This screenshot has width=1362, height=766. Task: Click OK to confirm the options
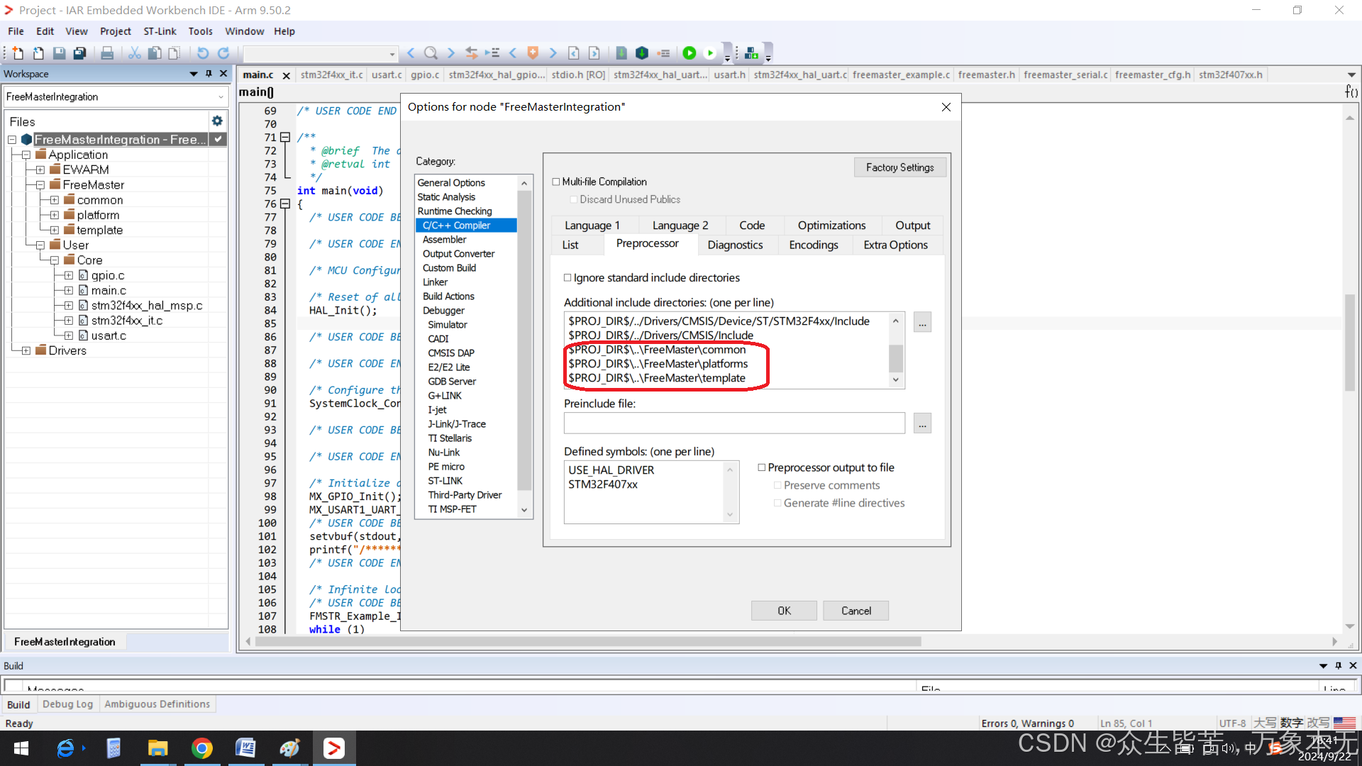click(783, 610)
